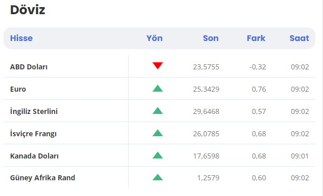Open the Kanada Doları link
Image resolution: width=323 pixels, height=196 pixels.
[34, 156]
